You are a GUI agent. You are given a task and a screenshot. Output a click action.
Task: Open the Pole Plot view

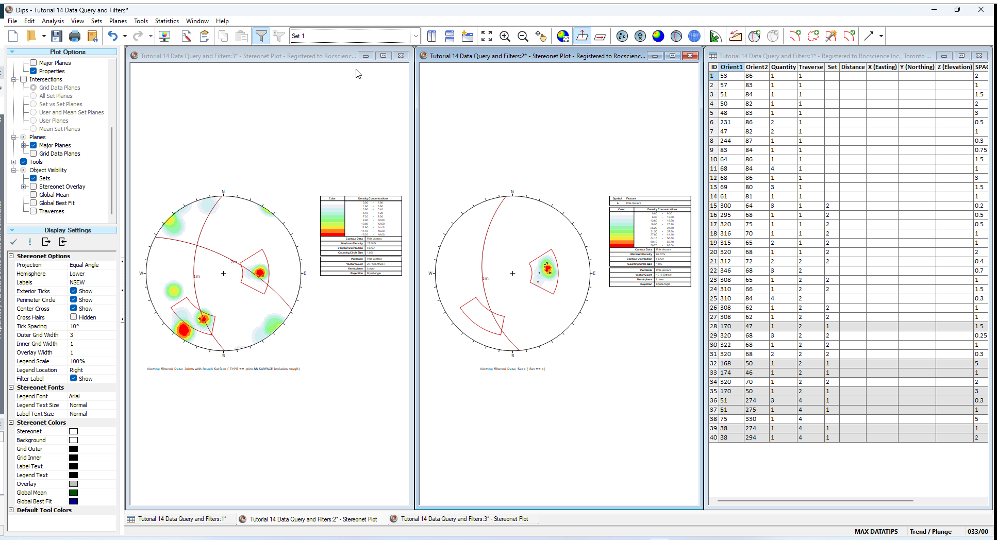(622, 36)
